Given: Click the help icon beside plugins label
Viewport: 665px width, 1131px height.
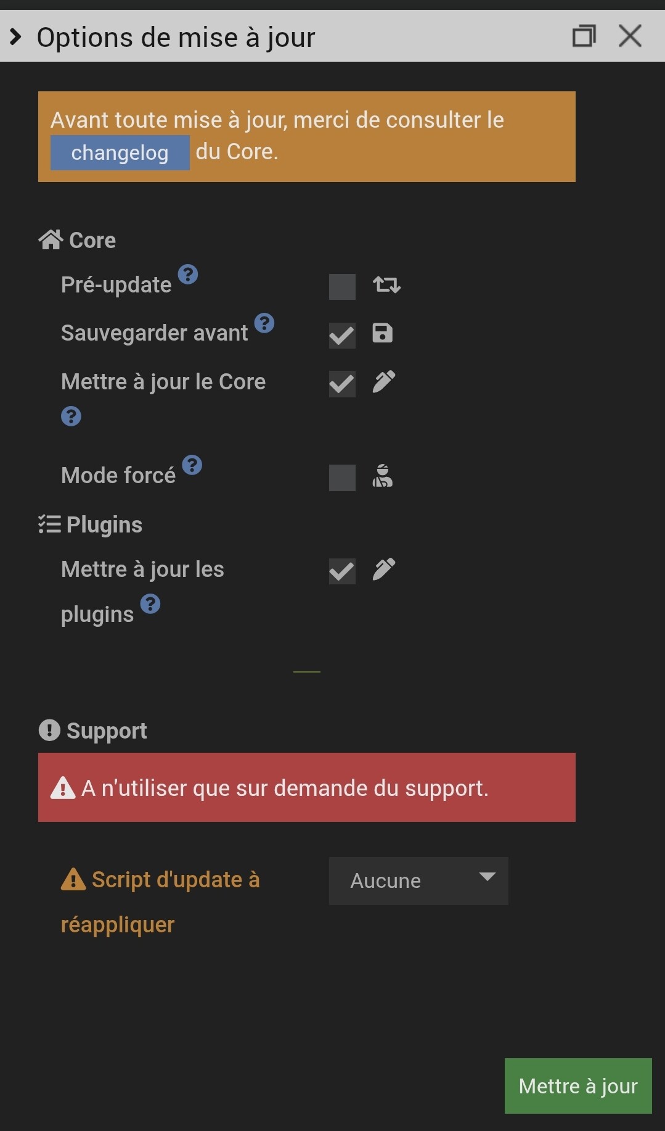Looking at the screenshot, I should point(150,604).
